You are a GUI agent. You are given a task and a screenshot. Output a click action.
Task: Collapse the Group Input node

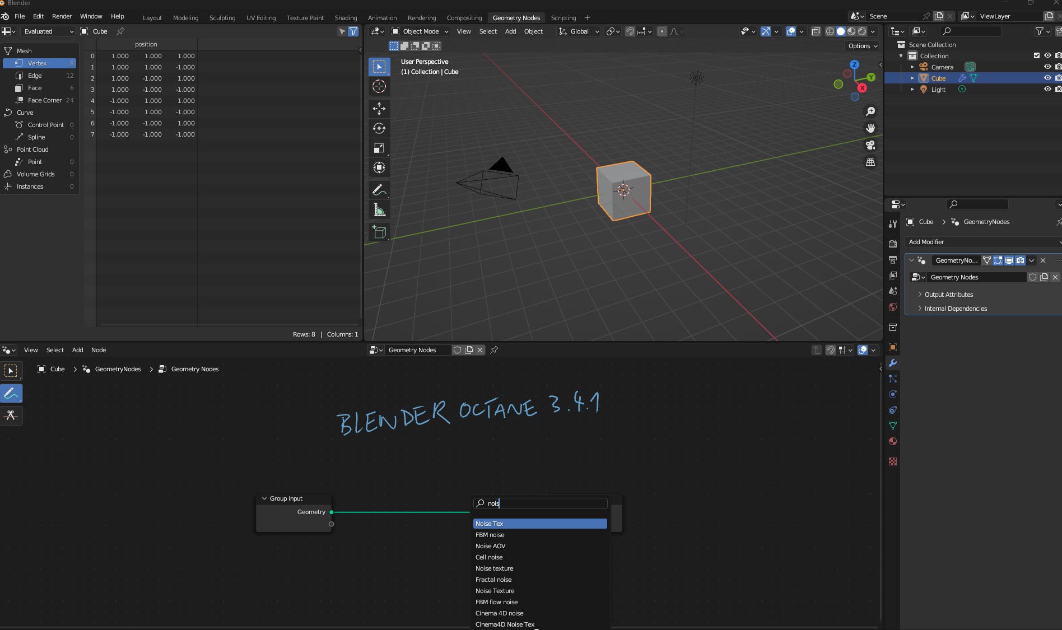264,498
